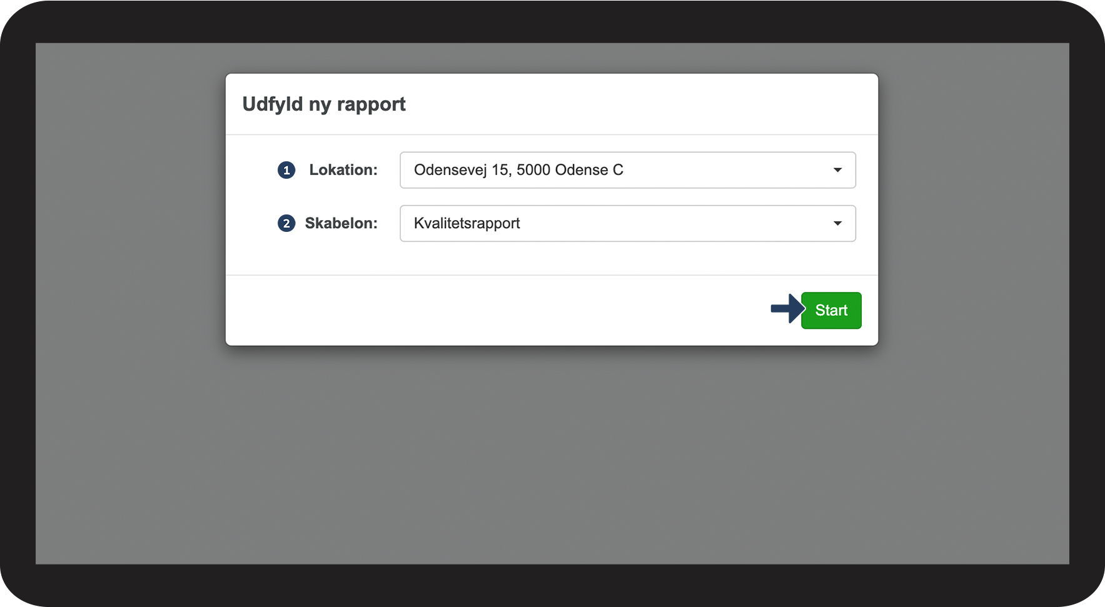Click the gray backdrop above the dialog
This screenshot has height=607, width=1105.
pyautogui.click(x=552, y=58)
